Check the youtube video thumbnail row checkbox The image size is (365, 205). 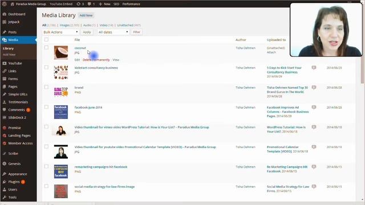[x=46, y=147]
